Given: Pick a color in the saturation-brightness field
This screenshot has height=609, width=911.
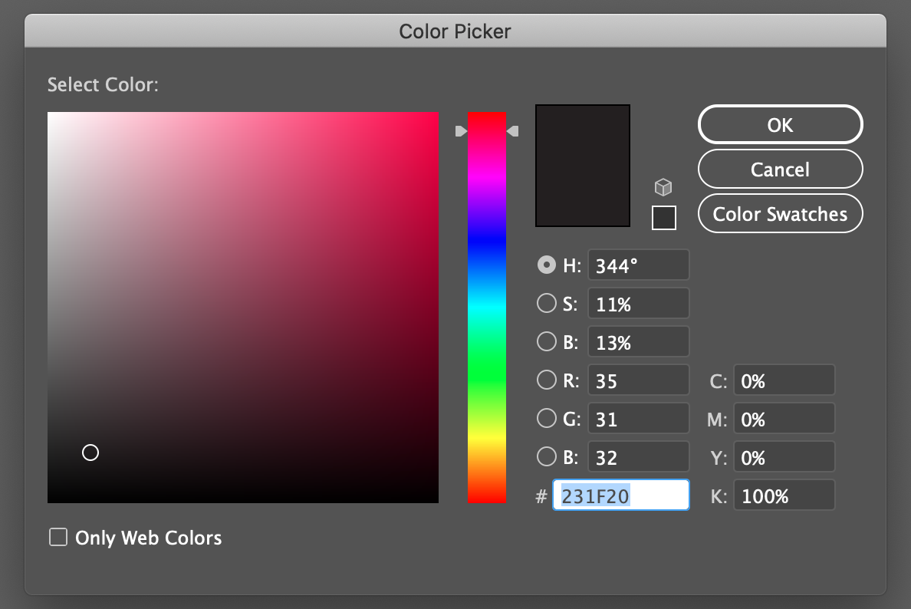Looking at the screenshot, I should coord(243,307).
